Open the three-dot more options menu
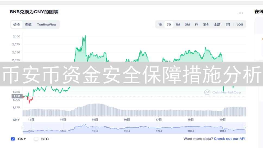Screen dimensions: 263x148 tap(241, 13)
